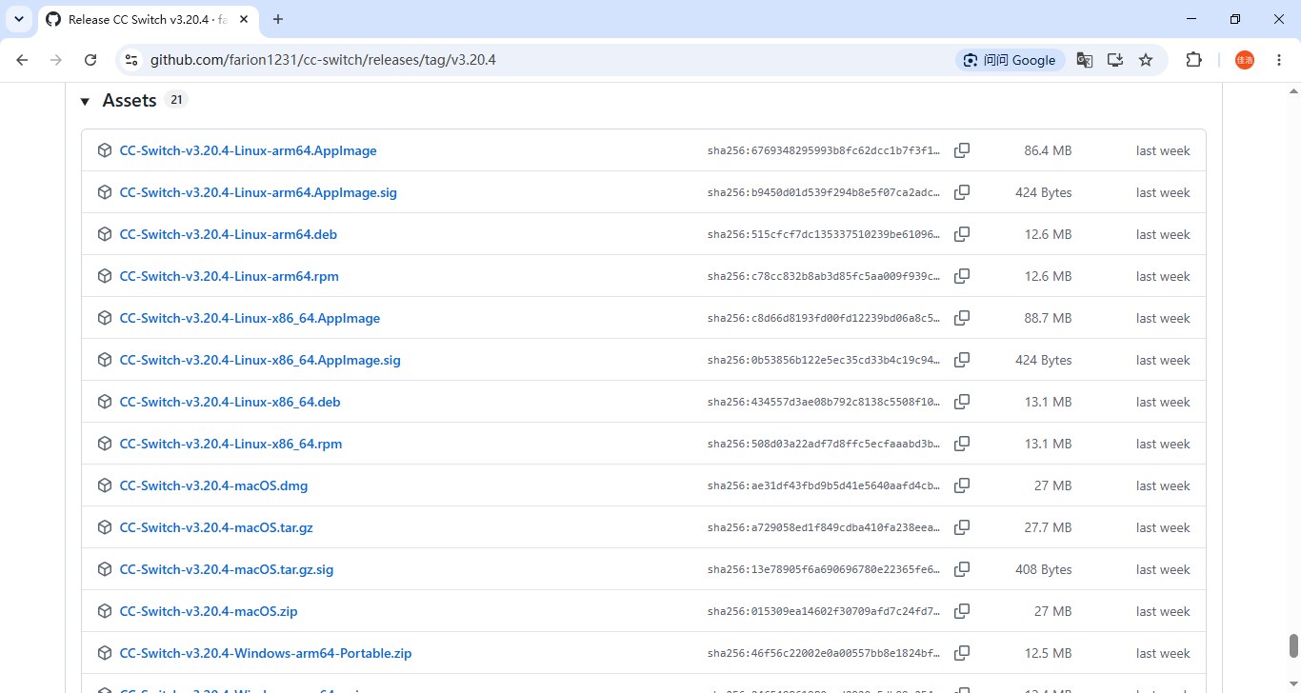Download CC-Switch-v3.20.4-Linux-arm64.rpm
The height and width of the screenshot is (693, 1301).
229,276
